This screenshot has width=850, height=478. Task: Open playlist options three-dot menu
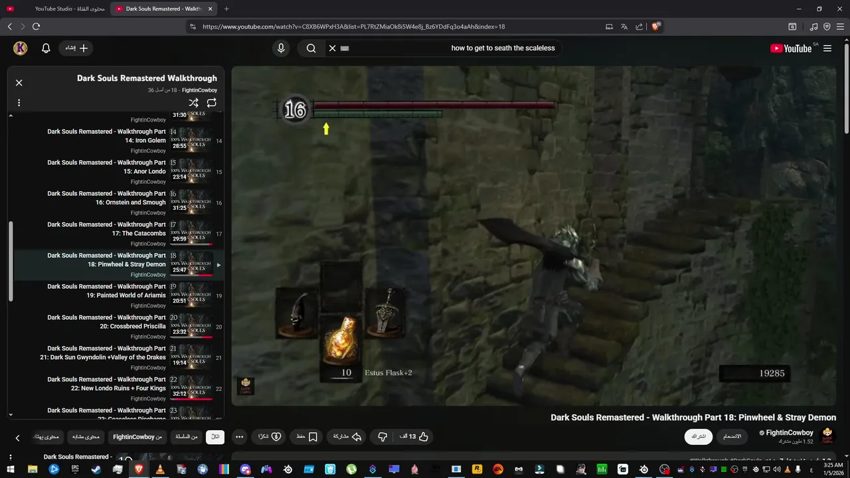(x=19, y=103)
